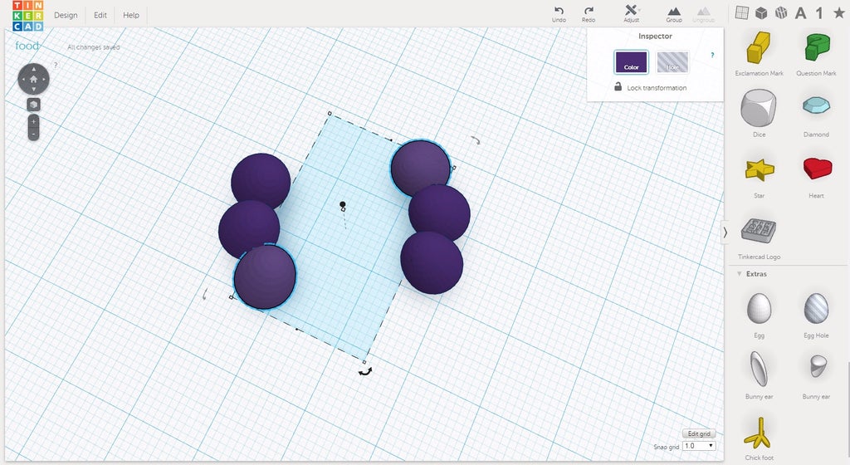Redo the last action

(x=589, y=14)
